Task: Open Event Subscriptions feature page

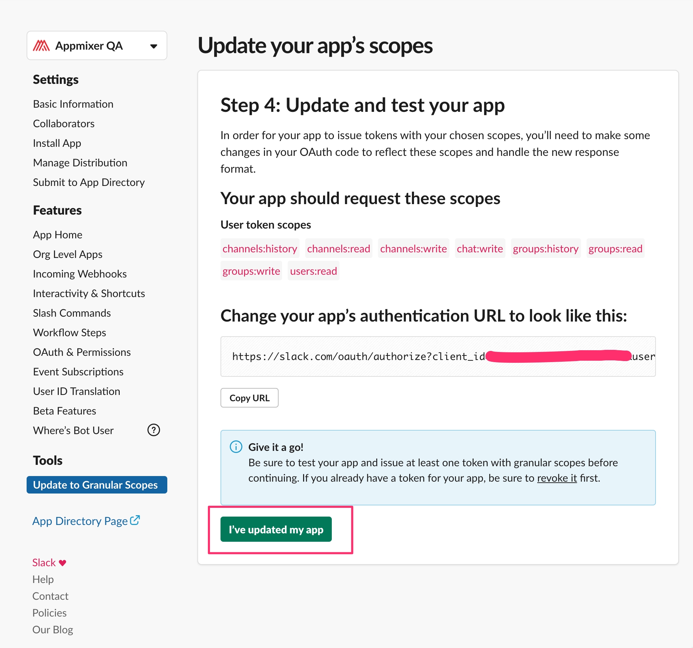Action: [x=78, y=372]
